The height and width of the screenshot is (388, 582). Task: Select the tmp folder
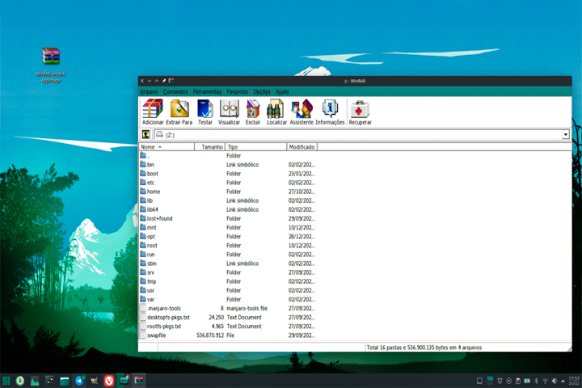227,281
